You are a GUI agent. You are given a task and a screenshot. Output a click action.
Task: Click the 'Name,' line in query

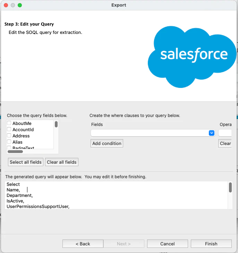[13, 190]
